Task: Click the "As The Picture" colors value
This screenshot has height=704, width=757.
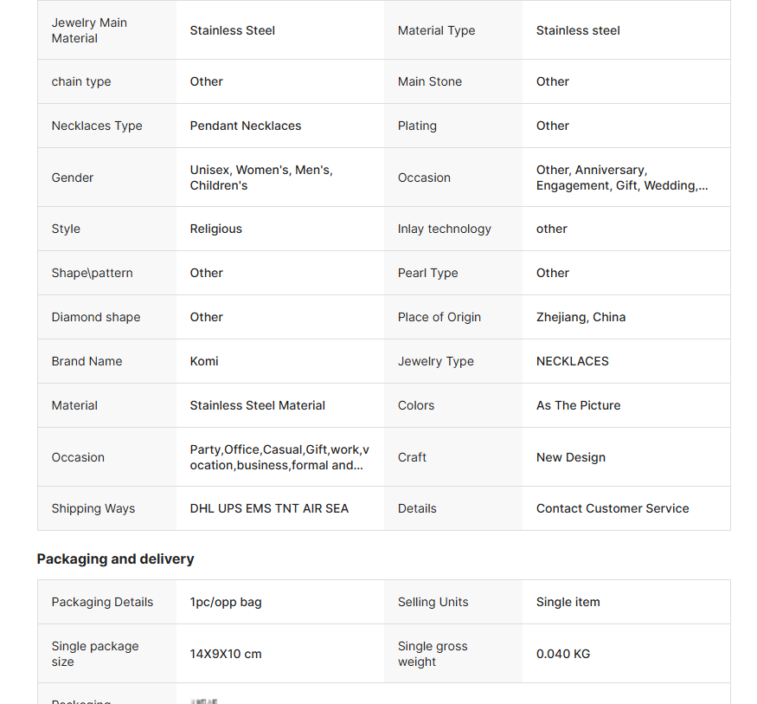Action: click(x=578, y=405)
